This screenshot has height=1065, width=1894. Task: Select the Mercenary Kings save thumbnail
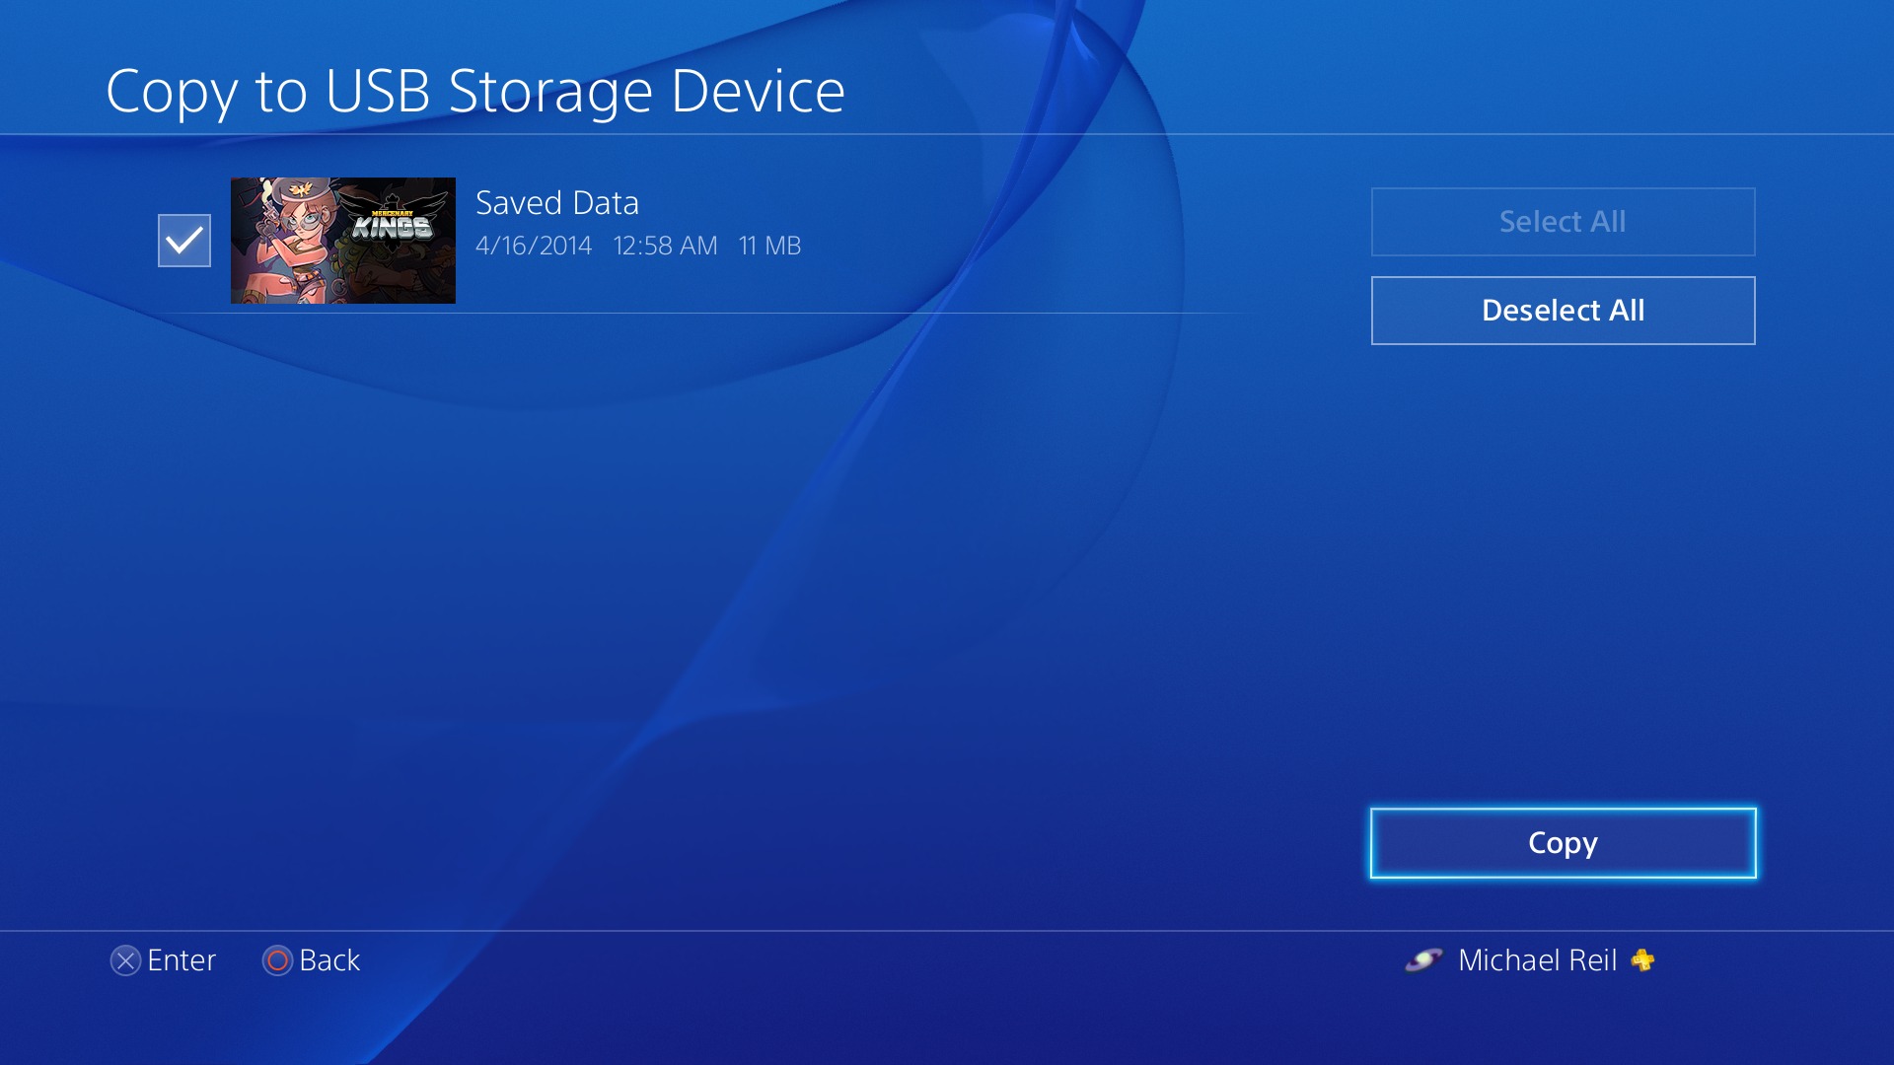(x=343, y=241)
